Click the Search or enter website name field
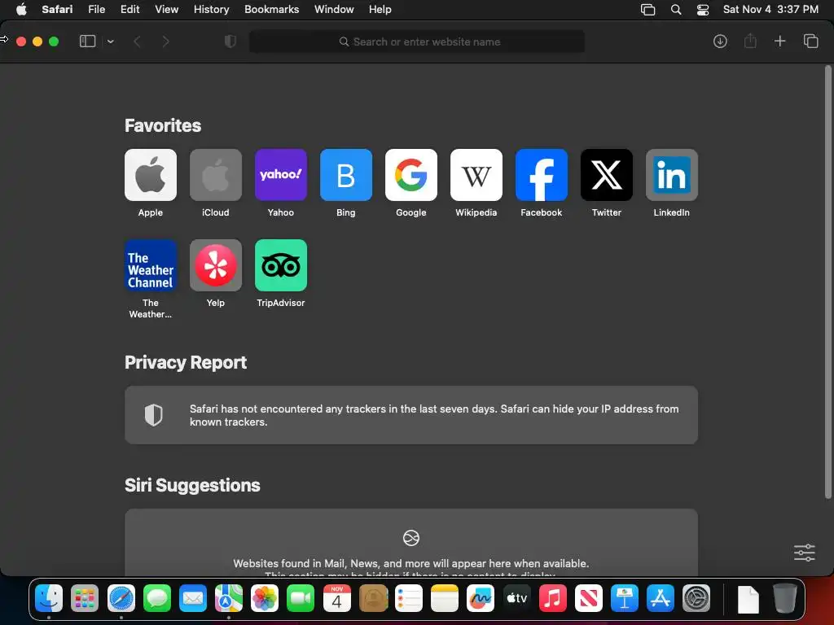 (x=417, y=42)
